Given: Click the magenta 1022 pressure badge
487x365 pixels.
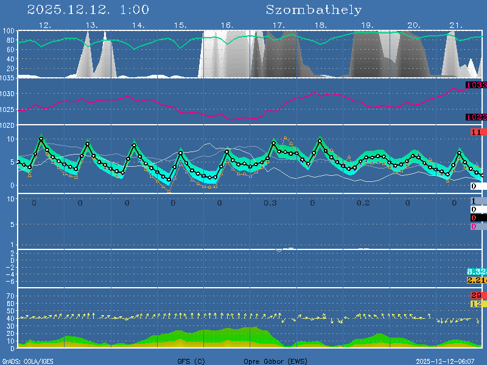Looking at the screenshot, I should tap(476, 117).
